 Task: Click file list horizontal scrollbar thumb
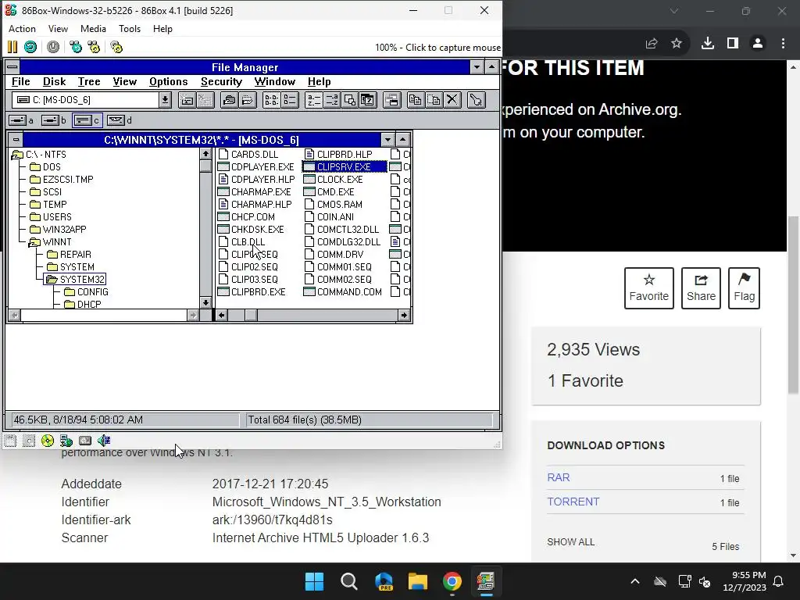251,316
